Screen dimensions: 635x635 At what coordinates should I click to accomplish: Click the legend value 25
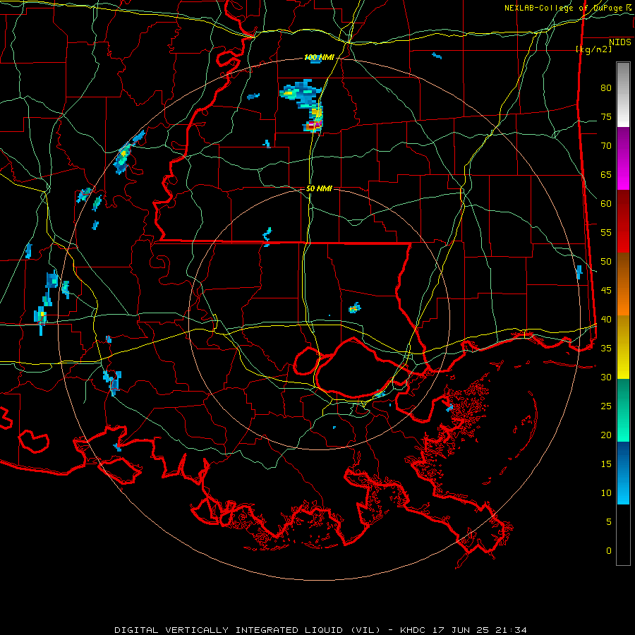tap(606, 406)
